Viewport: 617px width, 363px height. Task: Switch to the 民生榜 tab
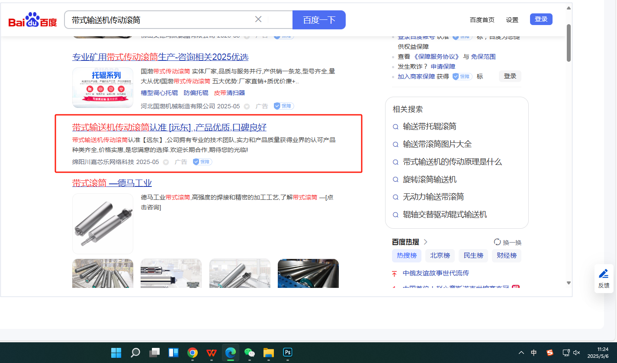click(x=473, y=256)
